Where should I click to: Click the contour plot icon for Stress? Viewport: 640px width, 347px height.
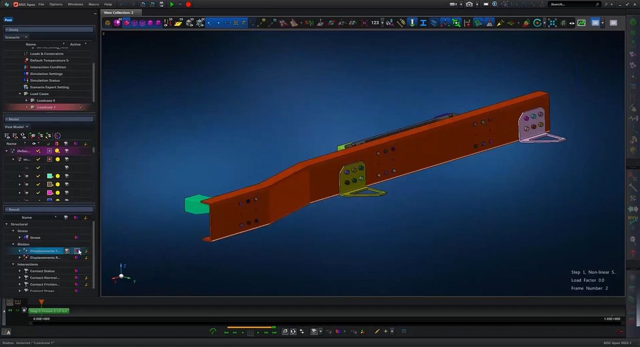pyautogui.click(x=76, y=238)
